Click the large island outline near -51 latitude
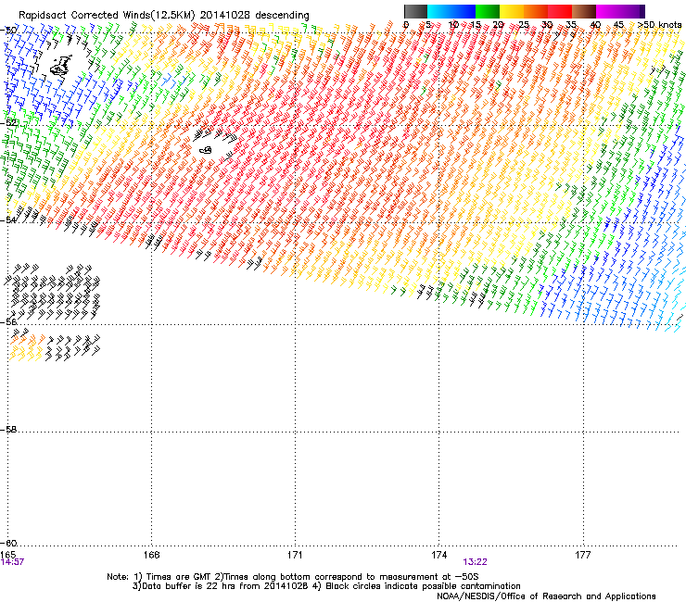Screen dimensions: 686x602 coord(61,66)
